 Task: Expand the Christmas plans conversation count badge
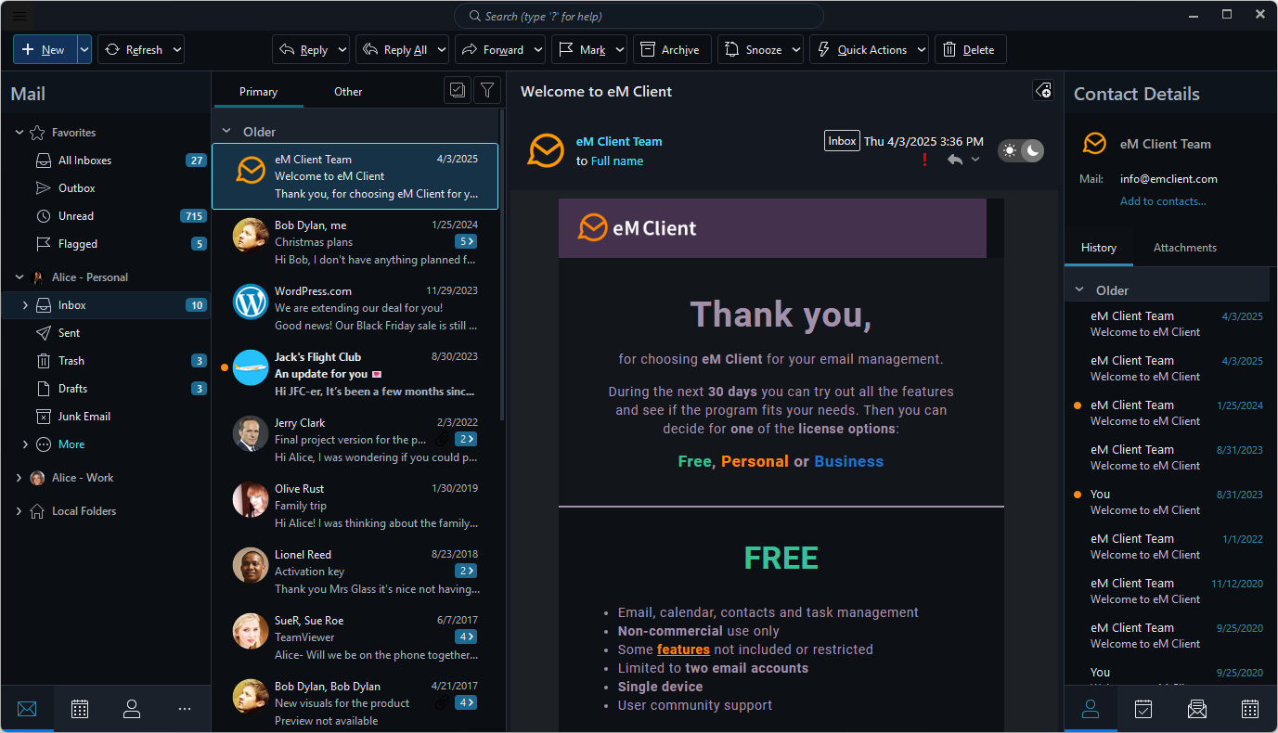tap(466, 242)
